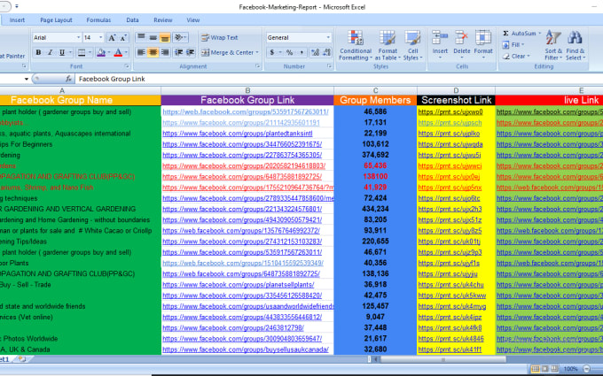The height and width of the screenshot is (376, 603).
Task: Open Number dialog launcher
Action: click(329, 66)
